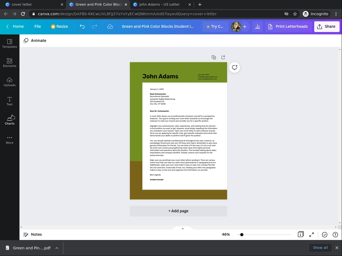Select the 'John Adams' heading text
This screenshot has width=342, height=256.
(160, 77)
